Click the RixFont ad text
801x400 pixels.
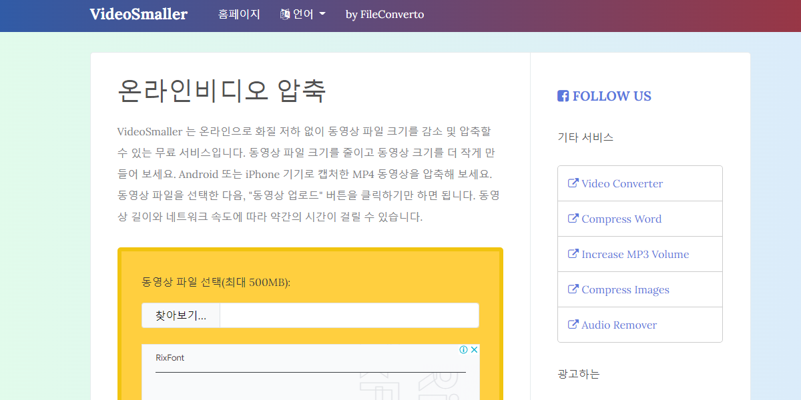click(170, 358)
